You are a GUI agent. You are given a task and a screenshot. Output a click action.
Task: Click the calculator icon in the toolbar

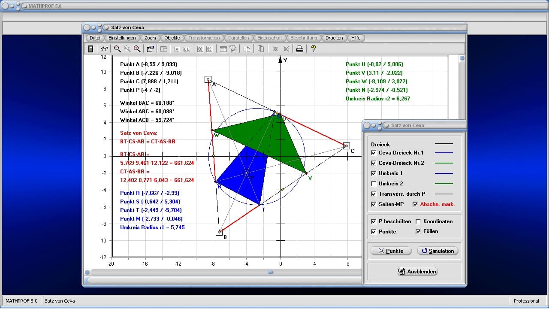click(90, 49)
